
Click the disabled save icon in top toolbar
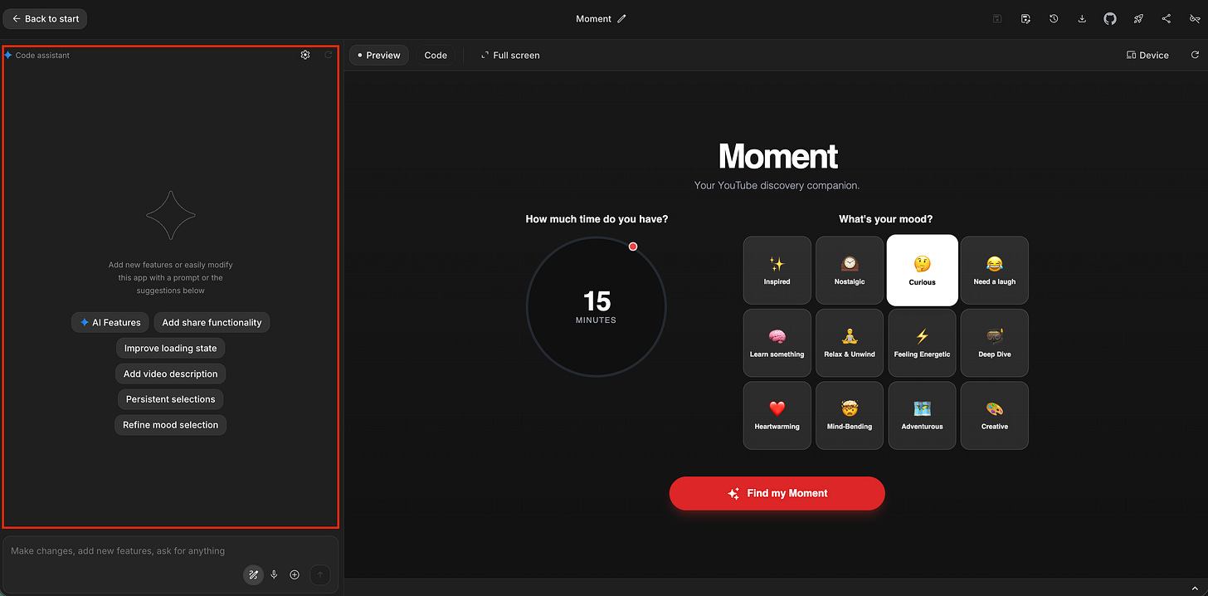[x=997, y=18]
